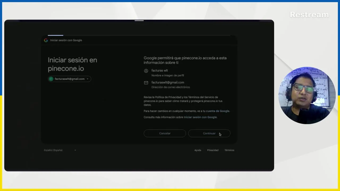Open the facturaswlt@gmail.com account chip dropdown
340x191 pixels.
tap(70, 79)
